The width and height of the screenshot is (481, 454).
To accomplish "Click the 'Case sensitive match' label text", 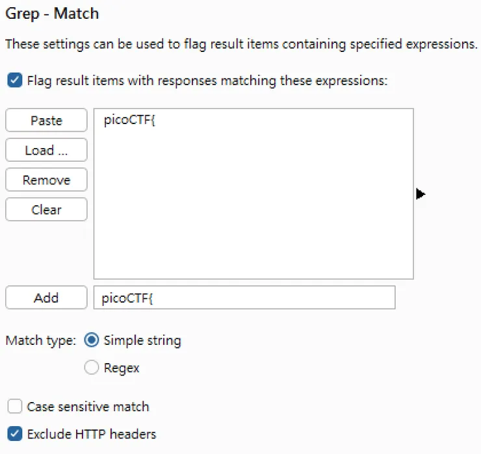I will 88,407.
